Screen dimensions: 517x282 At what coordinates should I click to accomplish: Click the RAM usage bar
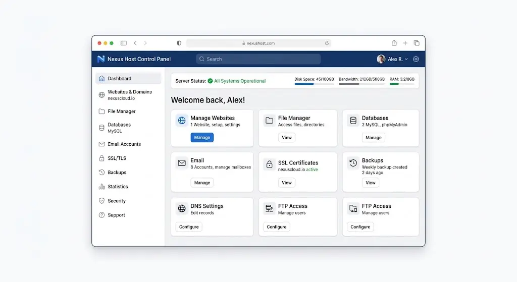pos(402,84)
